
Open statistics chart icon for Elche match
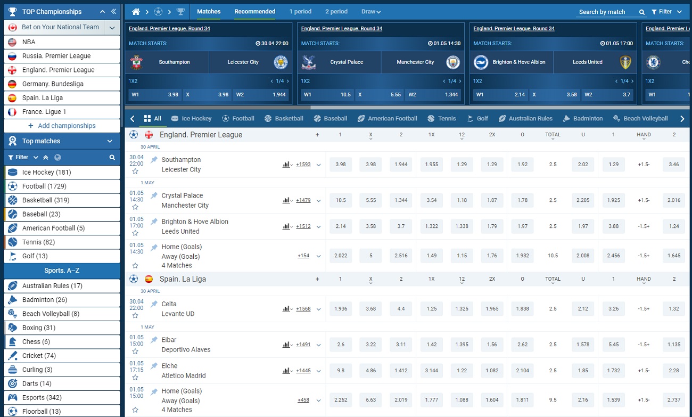286,371
